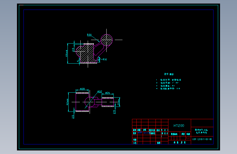Viewport: 237px width, 154px height.
Task: Click the HT200 material text in title block
Action: 179,126
